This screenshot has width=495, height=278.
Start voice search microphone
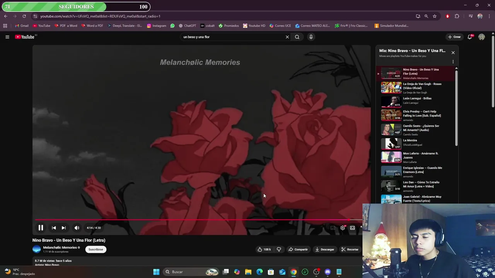click(311, 37)
